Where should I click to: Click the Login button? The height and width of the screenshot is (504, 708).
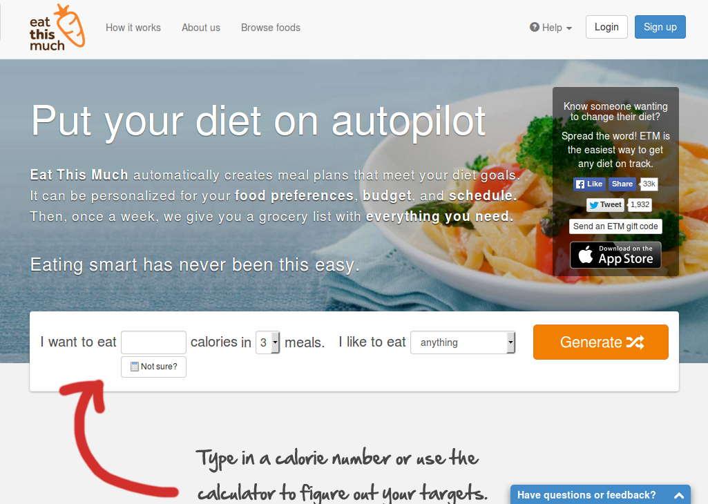coord(606,27)
